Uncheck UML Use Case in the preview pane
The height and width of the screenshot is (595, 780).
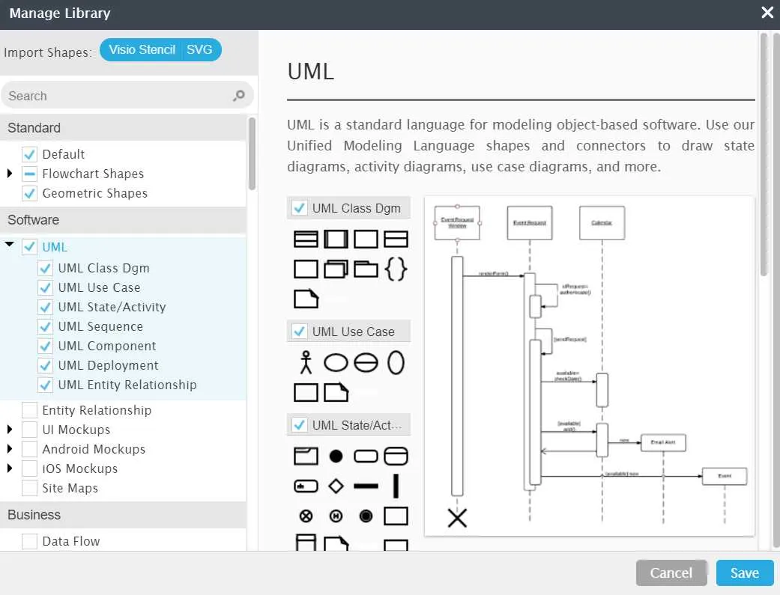click(x=299, y=331)
